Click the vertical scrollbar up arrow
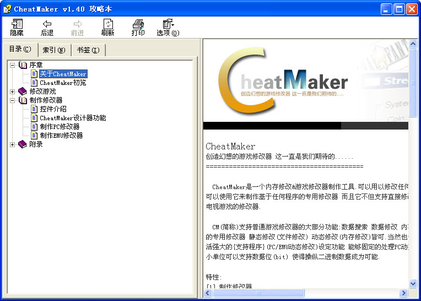 coord(413,44)
